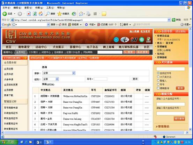
Task: Click the round blue FCI logo in banner
Action: (x=116, y=39)
